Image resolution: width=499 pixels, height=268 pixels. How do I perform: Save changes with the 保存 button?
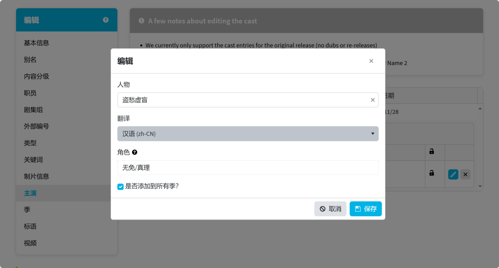point(365,209)
